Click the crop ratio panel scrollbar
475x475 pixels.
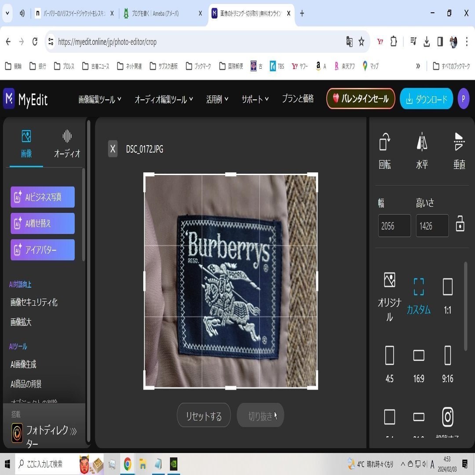click(x=466, y=306)
